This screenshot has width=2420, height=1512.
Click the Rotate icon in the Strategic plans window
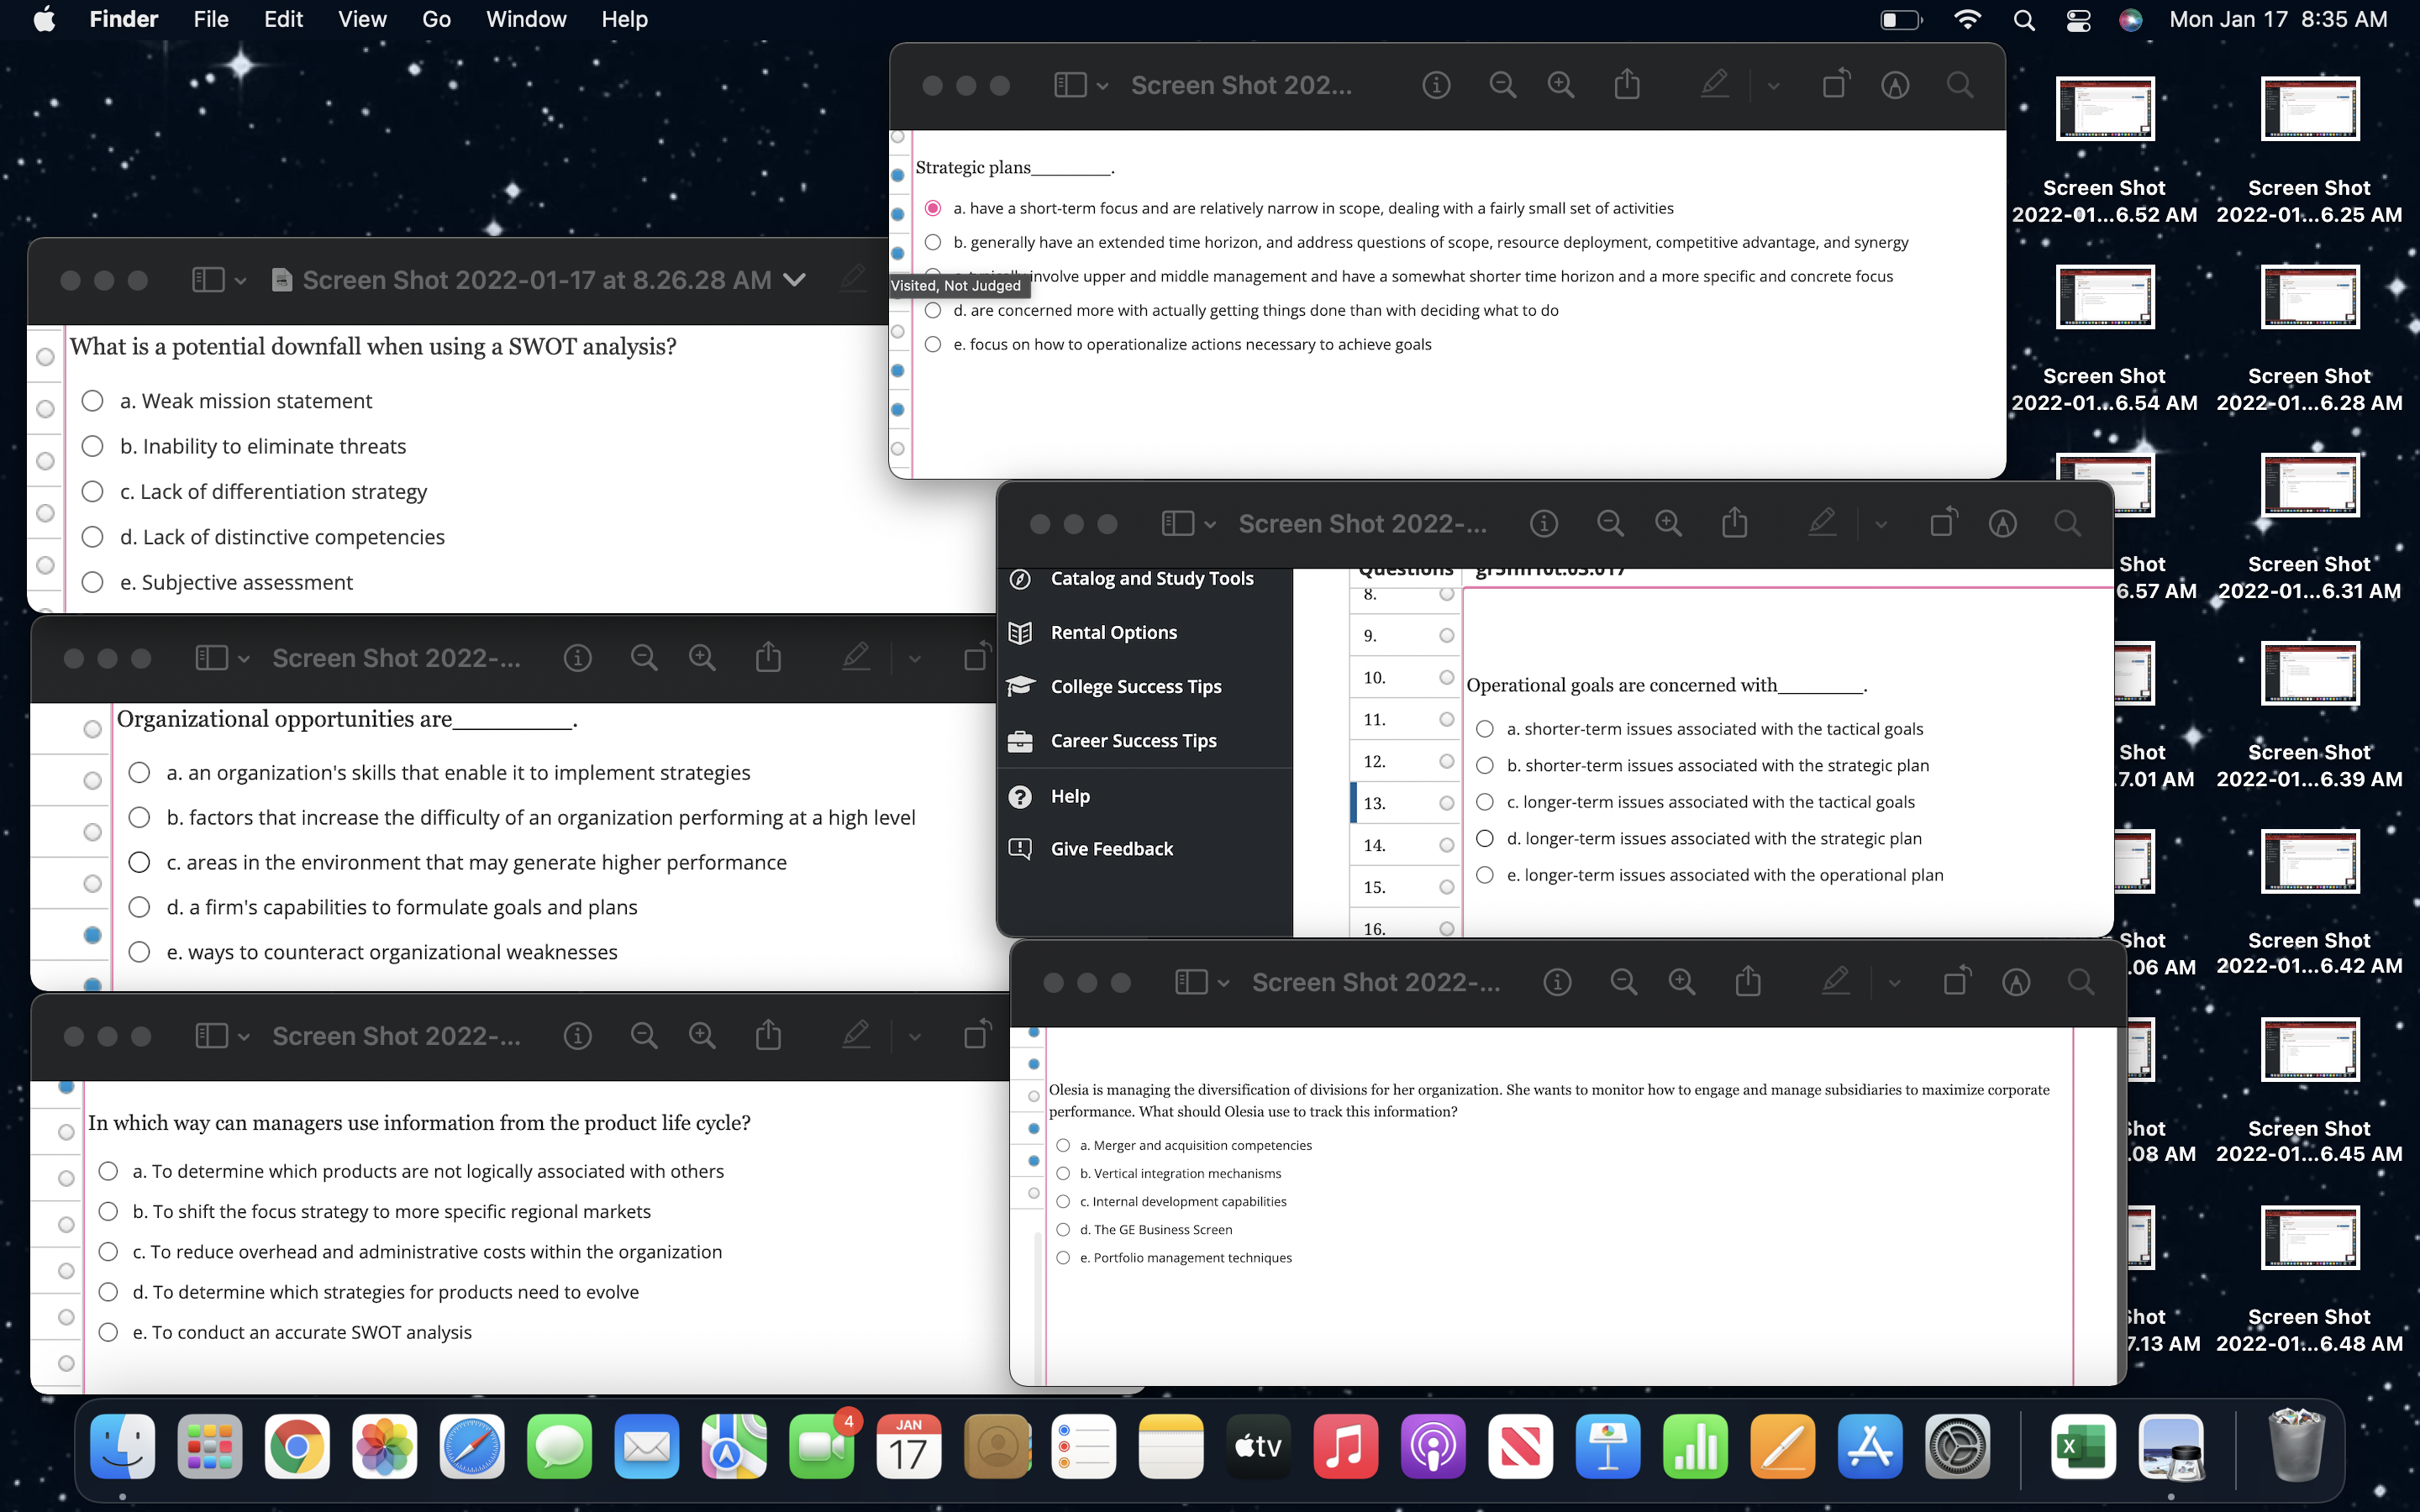point(1835,84)
